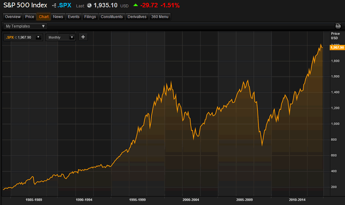The width and height of the screenshot is (345, 205).
Task: Click the 2010-2014 axis label
Action: click(x=297, y=200)
